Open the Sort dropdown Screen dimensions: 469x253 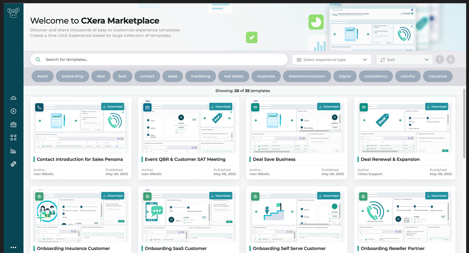pyautogui.click(x=404, y=60)
